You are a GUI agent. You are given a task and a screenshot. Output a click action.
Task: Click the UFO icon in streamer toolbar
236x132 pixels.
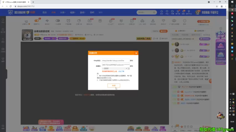174,21
